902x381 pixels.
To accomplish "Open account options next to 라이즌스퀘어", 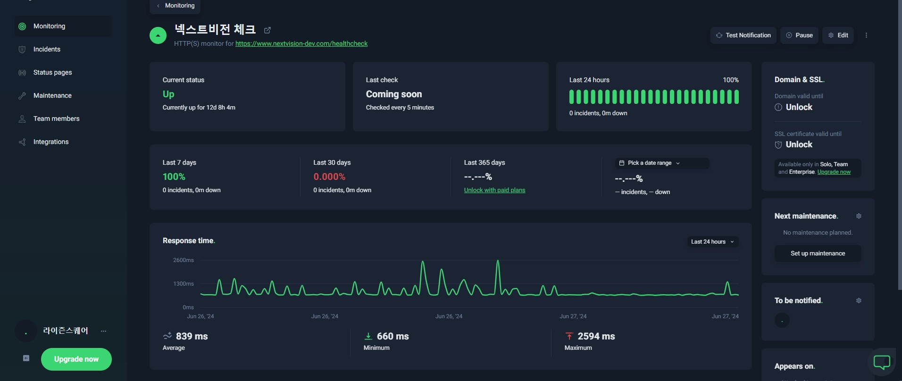I will click(x=103, y=331).
